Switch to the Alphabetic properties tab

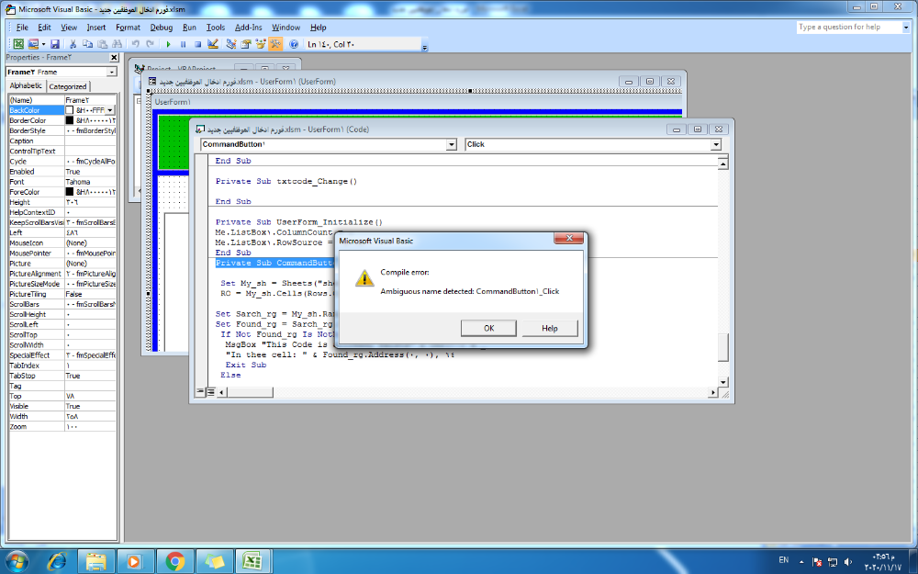26,85
